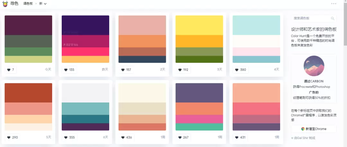Viewport: 347px width, 147px height.
Task: Open the 调色板 breadcrumb menu
Action: pyautogui.click(x=28, y=4)
